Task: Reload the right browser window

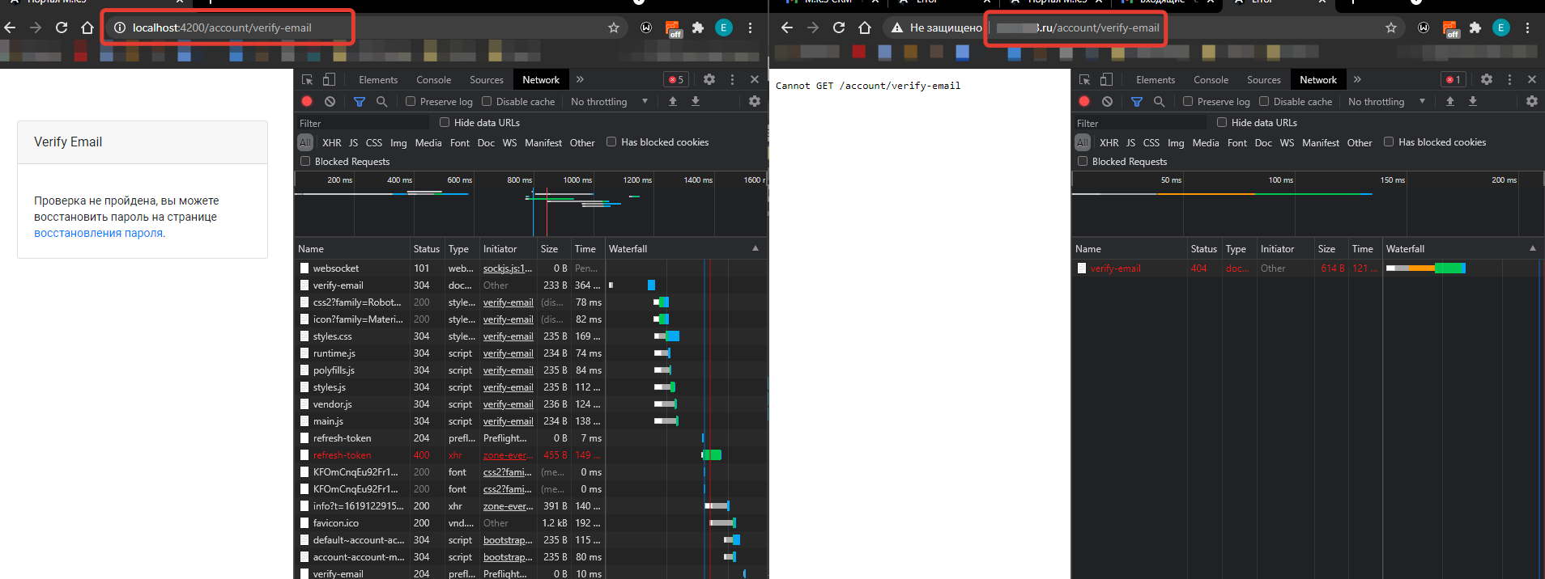Action: [839, 27]
